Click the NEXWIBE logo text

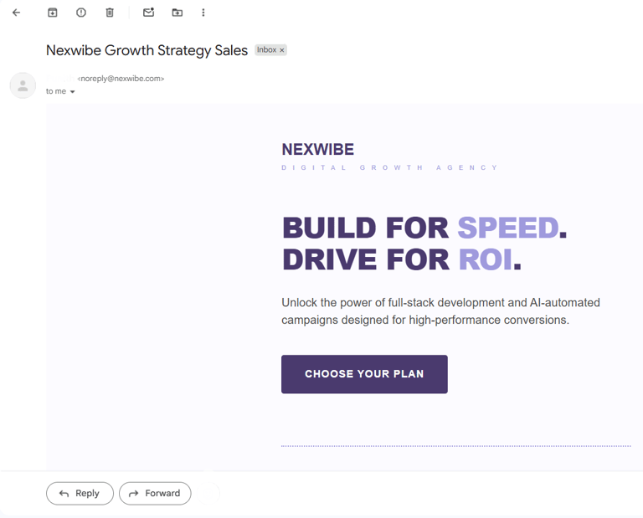click(x=318, y=150)
